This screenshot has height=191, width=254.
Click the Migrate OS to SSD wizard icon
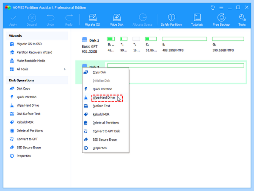[x=12, y=44]
